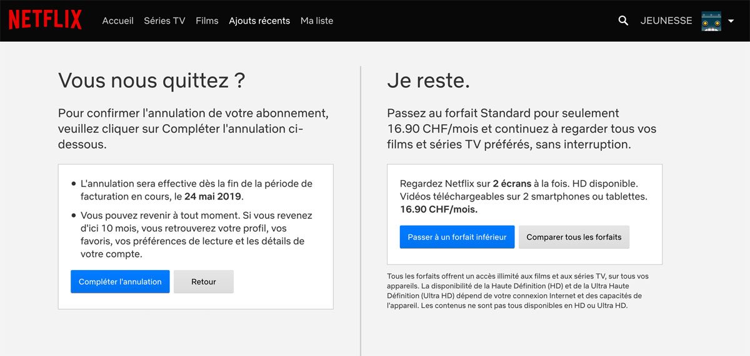The width and height of the screenshot is (750, 356).
Task: Expand the profile dropdown arrow
Action: click(x=731, y=21)
